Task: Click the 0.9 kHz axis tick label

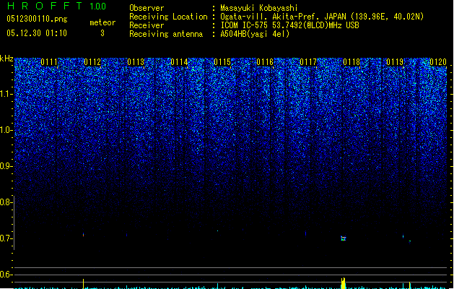Action: click(6, 166)
